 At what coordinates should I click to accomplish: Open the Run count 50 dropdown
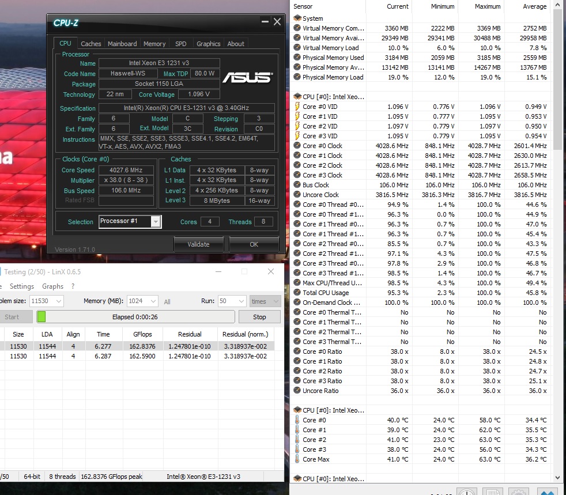pyautogui.click(x=241, y=301)
